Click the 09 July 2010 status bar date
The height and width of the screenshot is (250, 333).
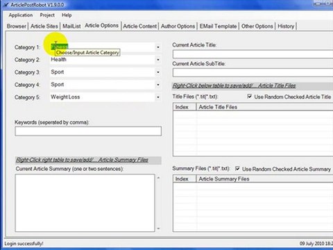point(316,244)
